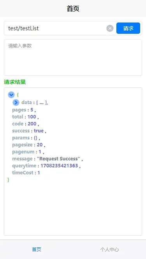The image size is (146, 259).
Task: Click the querytime value 1708235421363
Action: (x=59, y=166)
